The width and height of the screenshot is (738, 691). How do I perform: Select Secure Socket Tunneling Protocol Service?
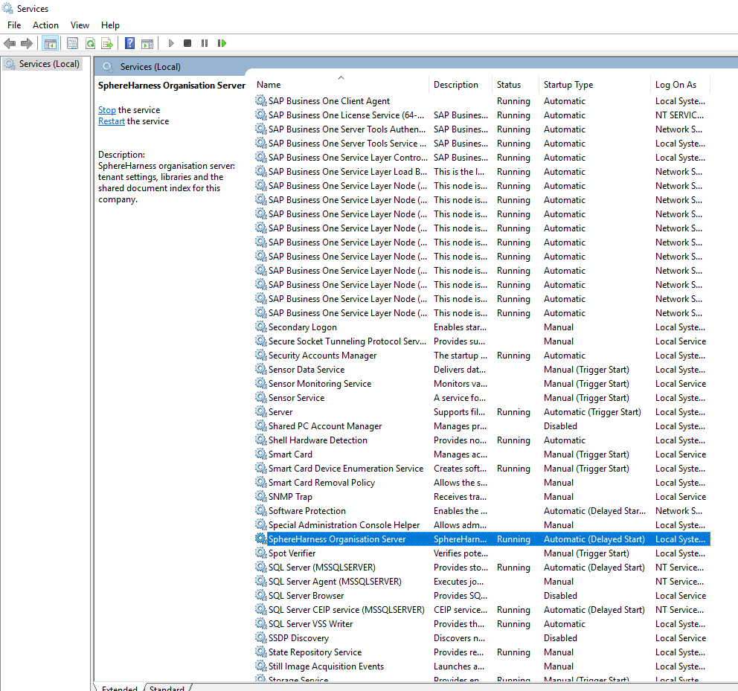click(x=482, y=341)
